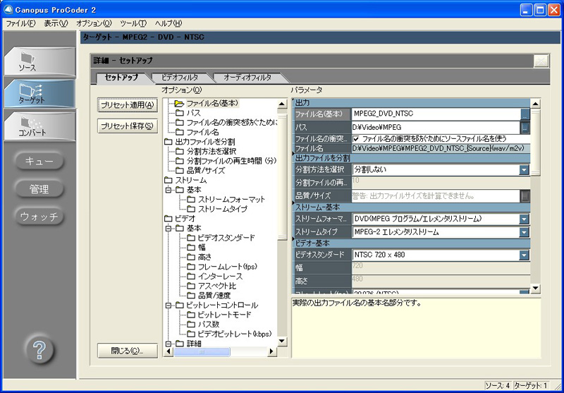Click the folder icon for ビデオスタンダード in tree
This screenshot has width=564, height=393.
click(192, 238)
